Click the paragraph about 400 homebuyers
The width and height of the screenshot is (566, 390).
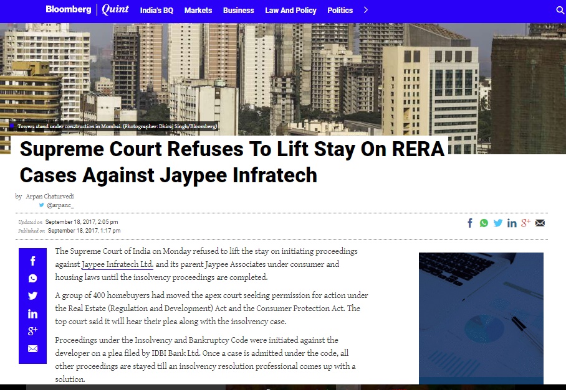pos(211,309)
